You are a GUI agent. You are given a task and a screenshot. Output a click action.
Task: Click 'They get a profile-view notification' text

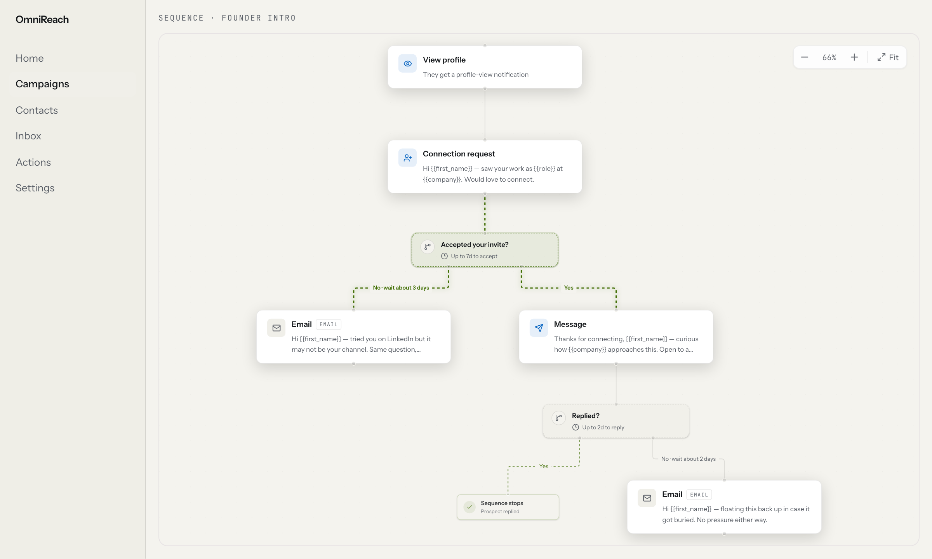point(476,75)
